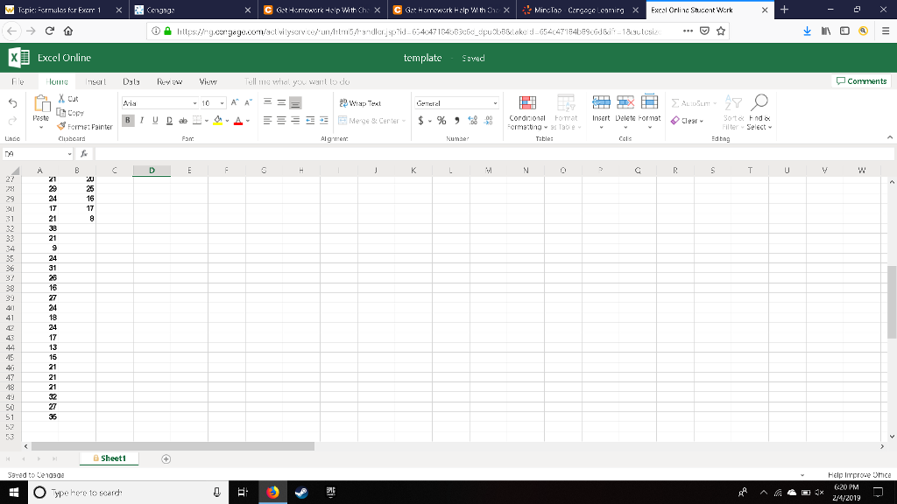Switch to the Insert ribbon tab
Screen dimensions: 897x504
pos(95,81)
